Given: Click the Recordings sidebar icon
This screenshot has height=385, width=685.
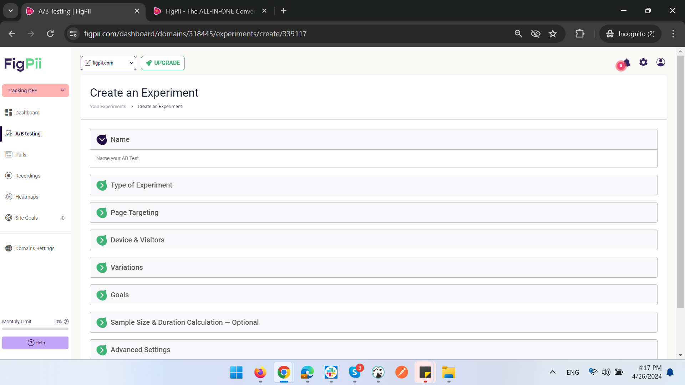Looking at the screenshot, I should 9,176.
